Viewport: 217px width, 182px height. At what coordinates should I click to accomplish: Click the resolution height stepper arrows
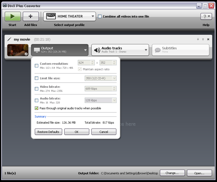click(x=114, y=63)
